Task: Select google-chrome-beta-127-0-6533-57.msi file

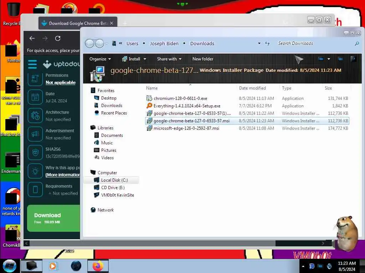Action: [247, 121]
